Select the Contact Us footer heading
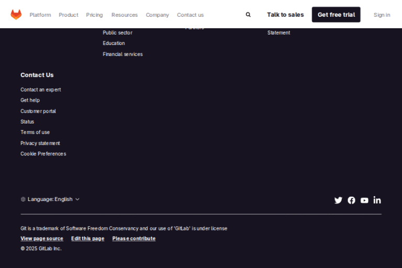This screenshot has height=268, width=402. tap(37, 75)
